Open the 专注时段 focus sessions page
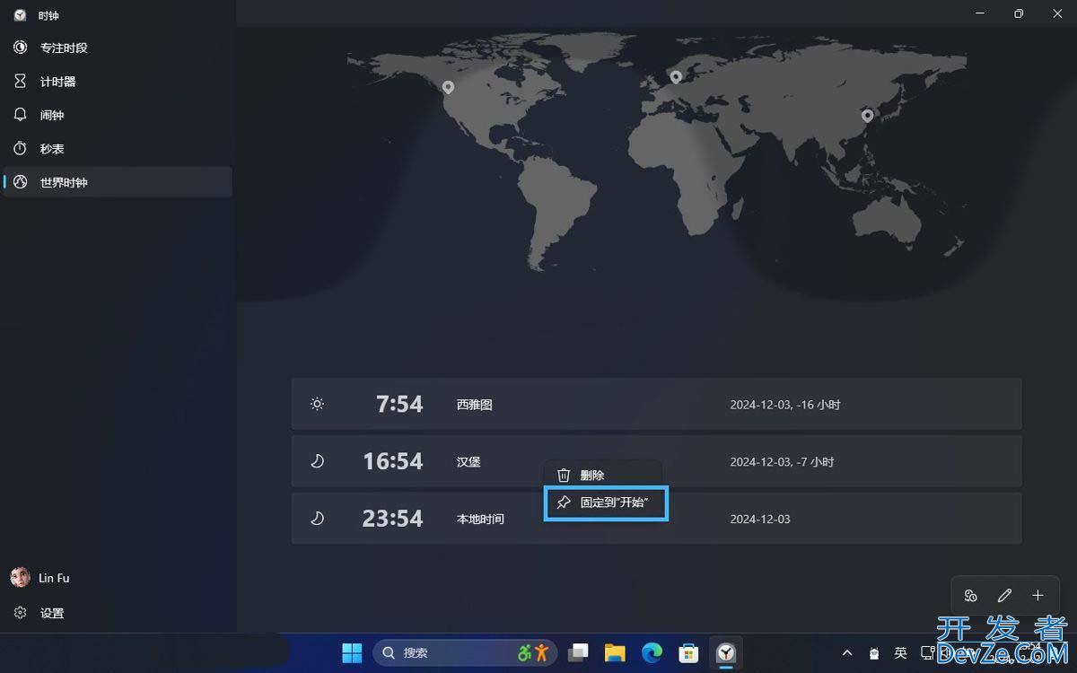The width and height of the screenshot is (1077, 673). pos(117,48)
